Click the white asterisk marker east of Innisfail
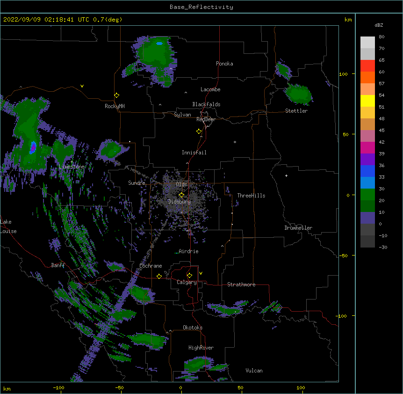 click(235, 142)
